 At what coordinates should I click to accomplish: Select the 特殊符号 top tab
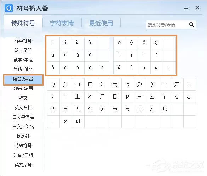pos(23,23)
